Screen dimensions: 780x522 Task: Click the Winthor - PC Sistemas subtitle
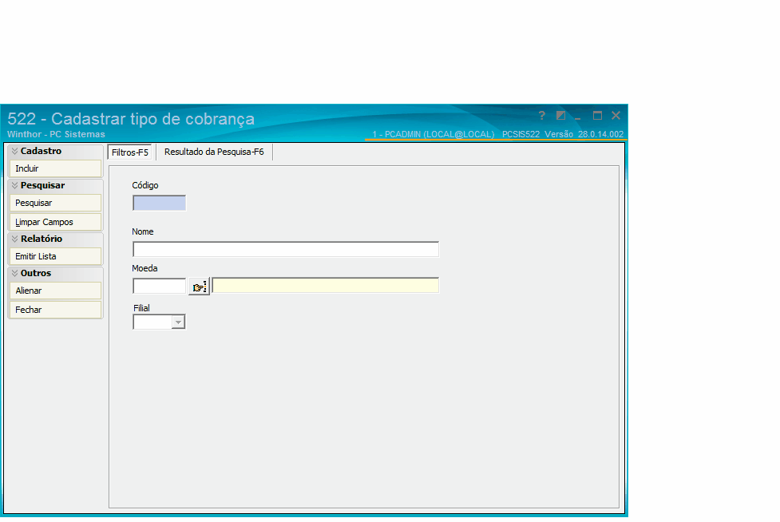pyautogui.click(x=56, y=134)
